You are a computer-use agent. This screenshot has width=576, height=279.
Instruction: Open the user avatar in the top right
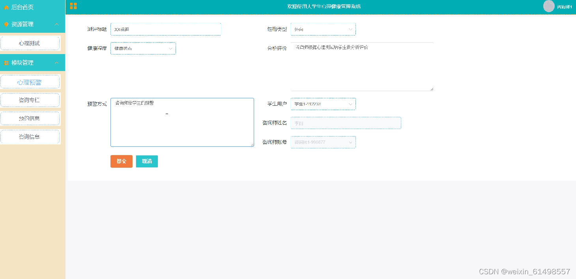549,6
